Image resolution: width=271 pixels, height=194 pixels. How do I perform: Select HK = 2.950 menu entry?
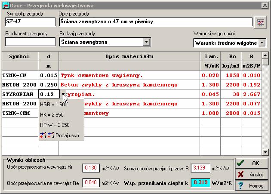point(62,114)
